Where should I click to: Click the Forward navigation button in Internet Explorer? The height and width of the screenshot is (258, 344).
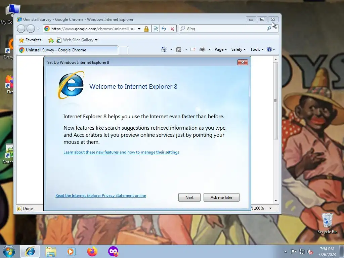(x=31, y=29)
